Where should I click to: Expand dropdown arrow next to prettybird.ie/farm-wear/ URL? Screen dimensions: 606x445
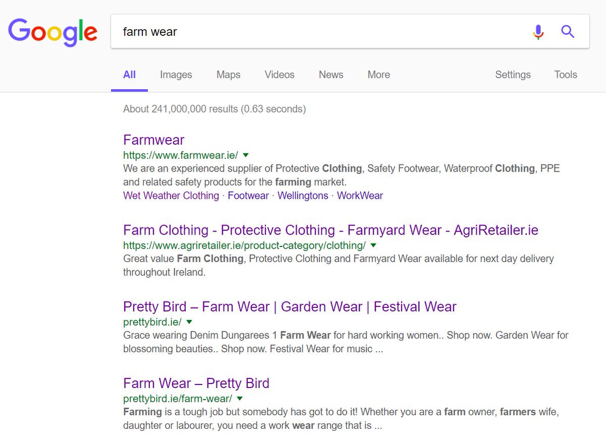pos(240,398)
